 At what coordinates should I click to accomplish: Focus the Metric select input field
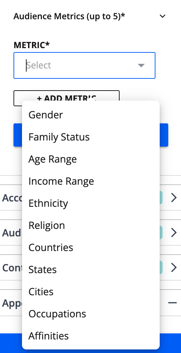click(84, 66)
